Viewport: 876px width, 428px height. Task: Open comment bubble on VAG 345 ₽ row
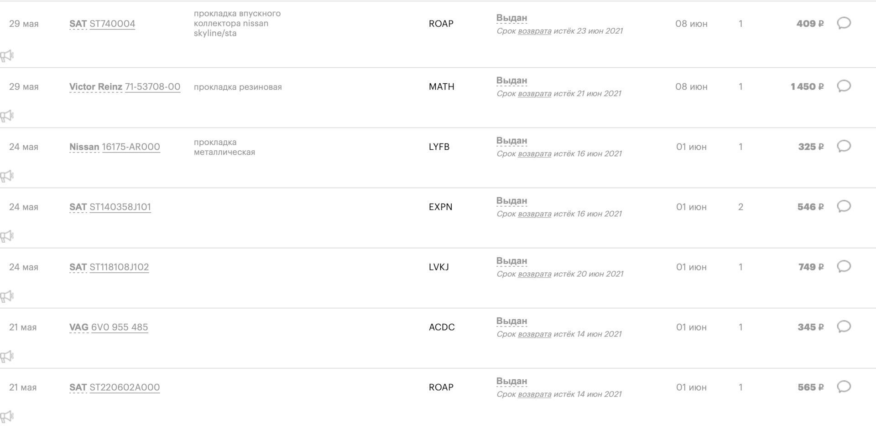(x=844, y=326)
